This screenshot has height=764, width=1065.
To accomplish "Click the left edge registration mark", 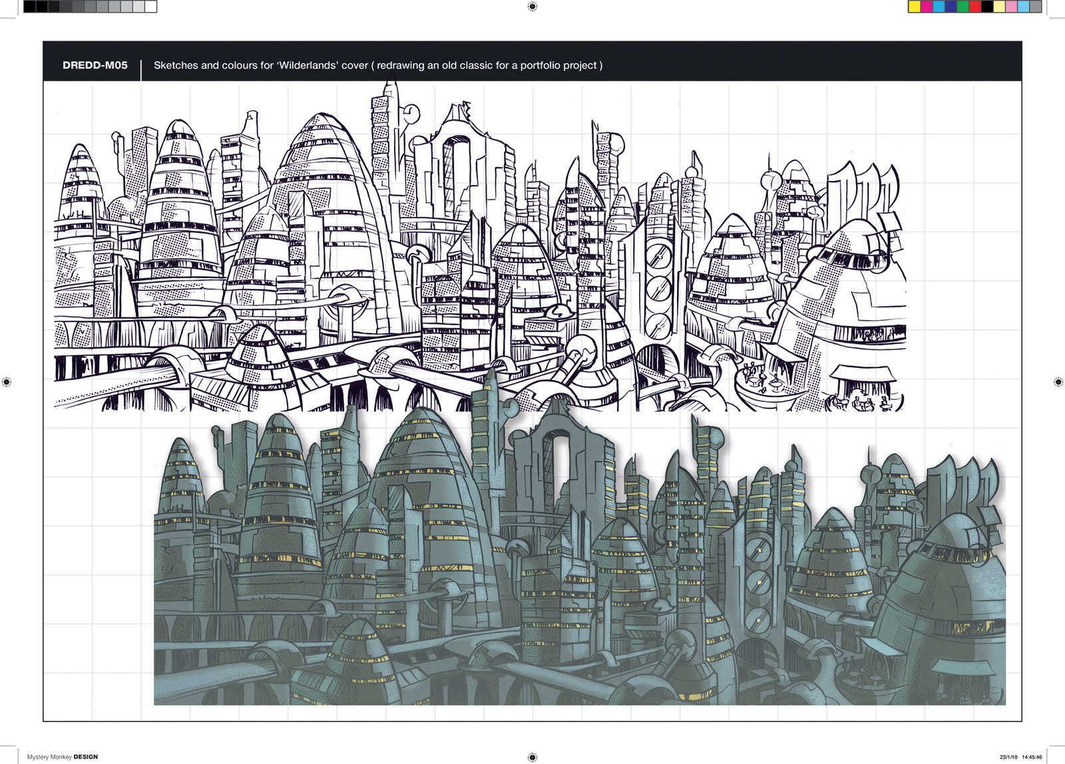I will 7,382.
